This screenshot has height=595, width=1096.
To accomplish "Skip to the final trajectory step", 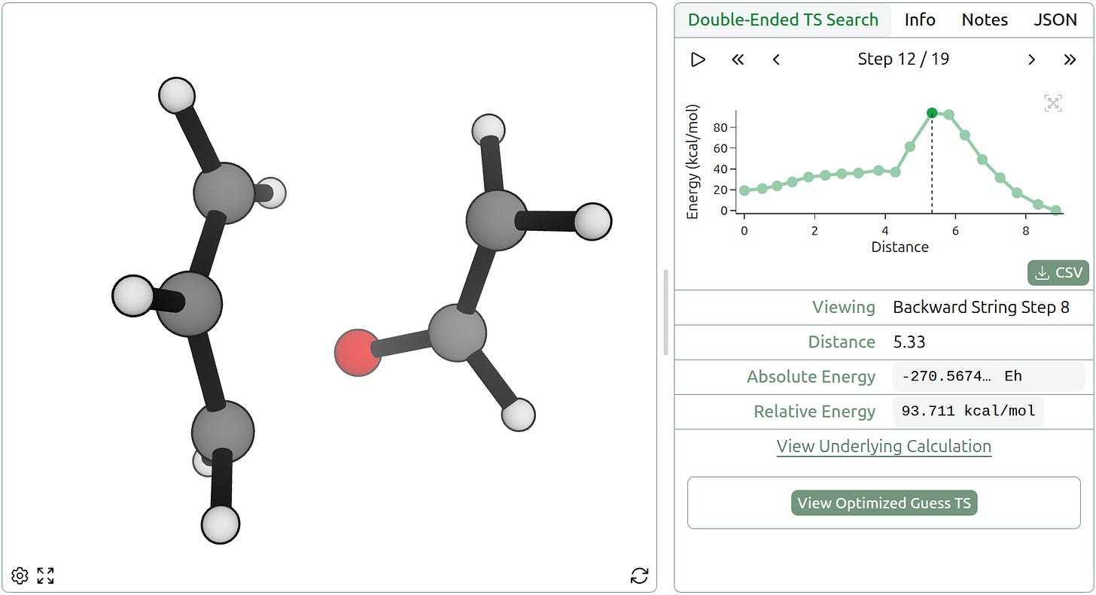I will (1071, 59).
